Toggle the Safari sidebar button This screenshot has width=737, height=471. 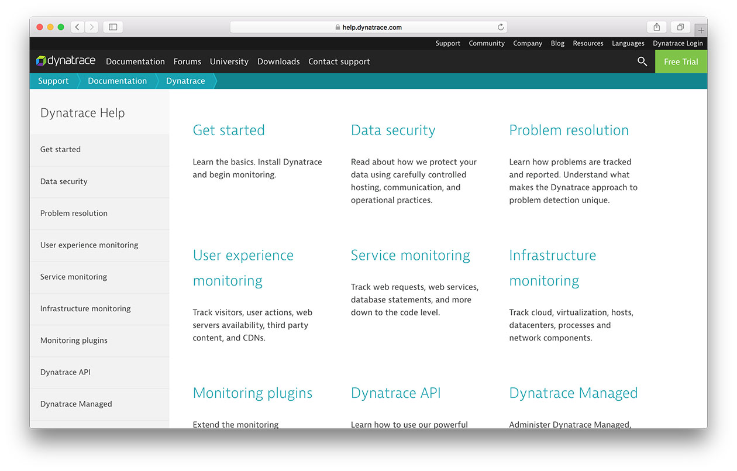113,27
